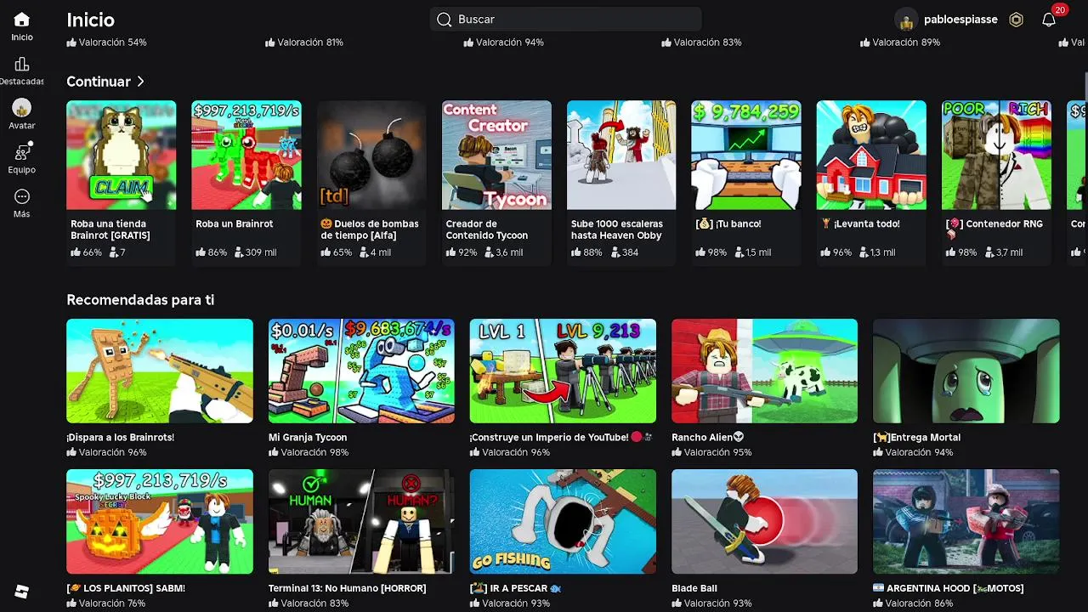The width and height of the screenshot is (1088, 612).
Task: Open the LOS PLANITOS SABM thumbnail
Action: tap(160, 521)
